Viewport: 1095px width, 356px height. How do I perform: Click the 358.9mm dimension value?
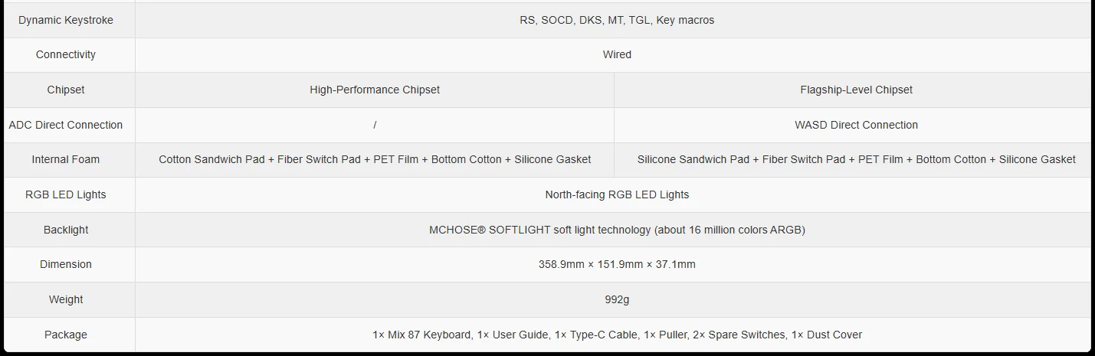617,264
